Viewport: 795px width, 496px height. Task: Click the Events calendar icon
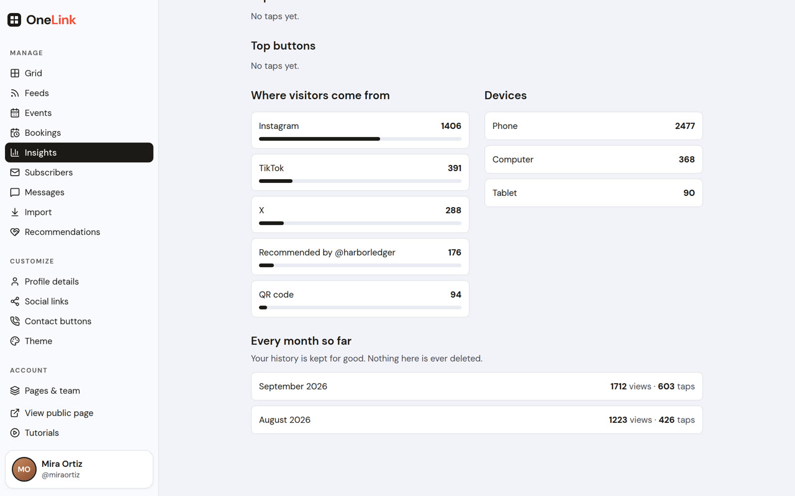[x=15, y=113]
